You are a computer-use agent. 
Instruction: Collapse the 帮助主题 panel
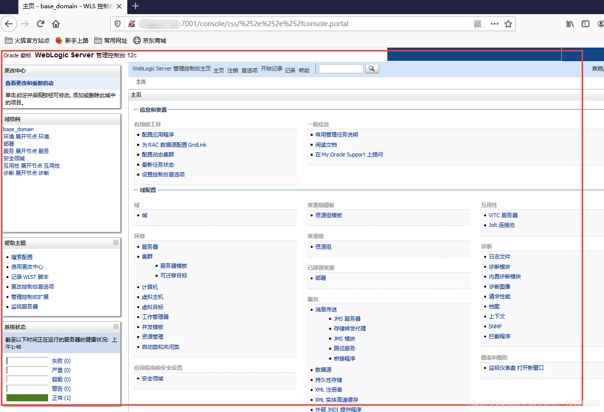pos(116,242)
